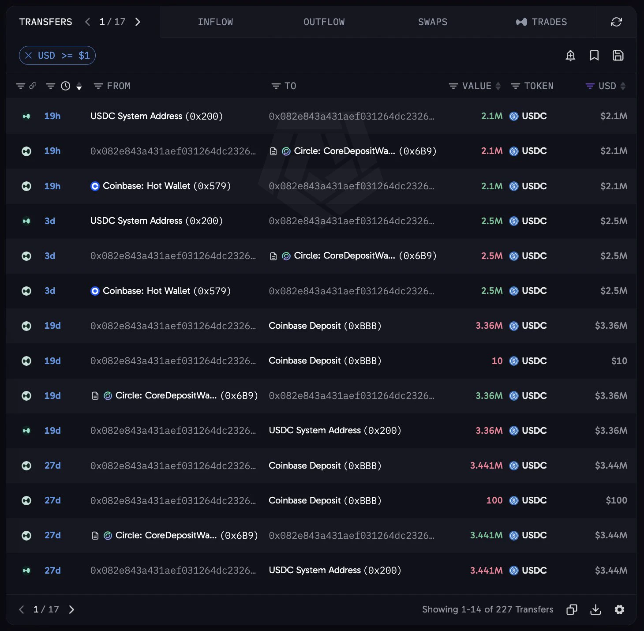Go to next page in top pager
The image size is (644, 631).
click(x=138, y=22)
